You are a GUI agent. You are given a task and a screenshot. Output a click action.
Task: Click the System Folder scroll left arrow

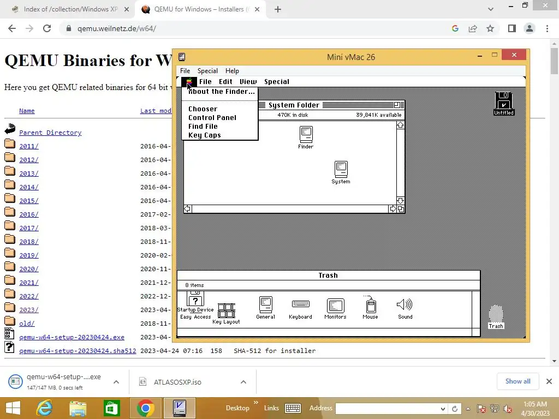[x=188, y=209]
